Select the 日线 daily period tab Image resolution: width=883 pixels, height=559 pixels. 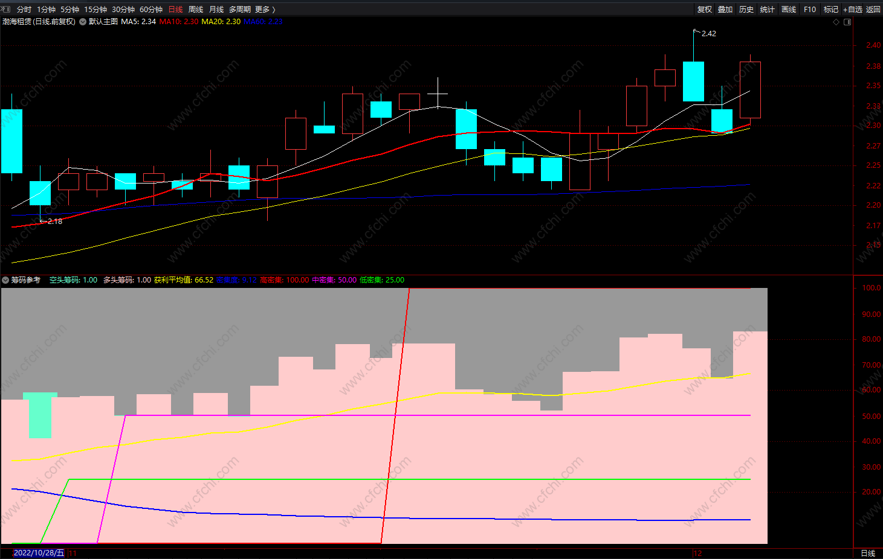[175, 9]
